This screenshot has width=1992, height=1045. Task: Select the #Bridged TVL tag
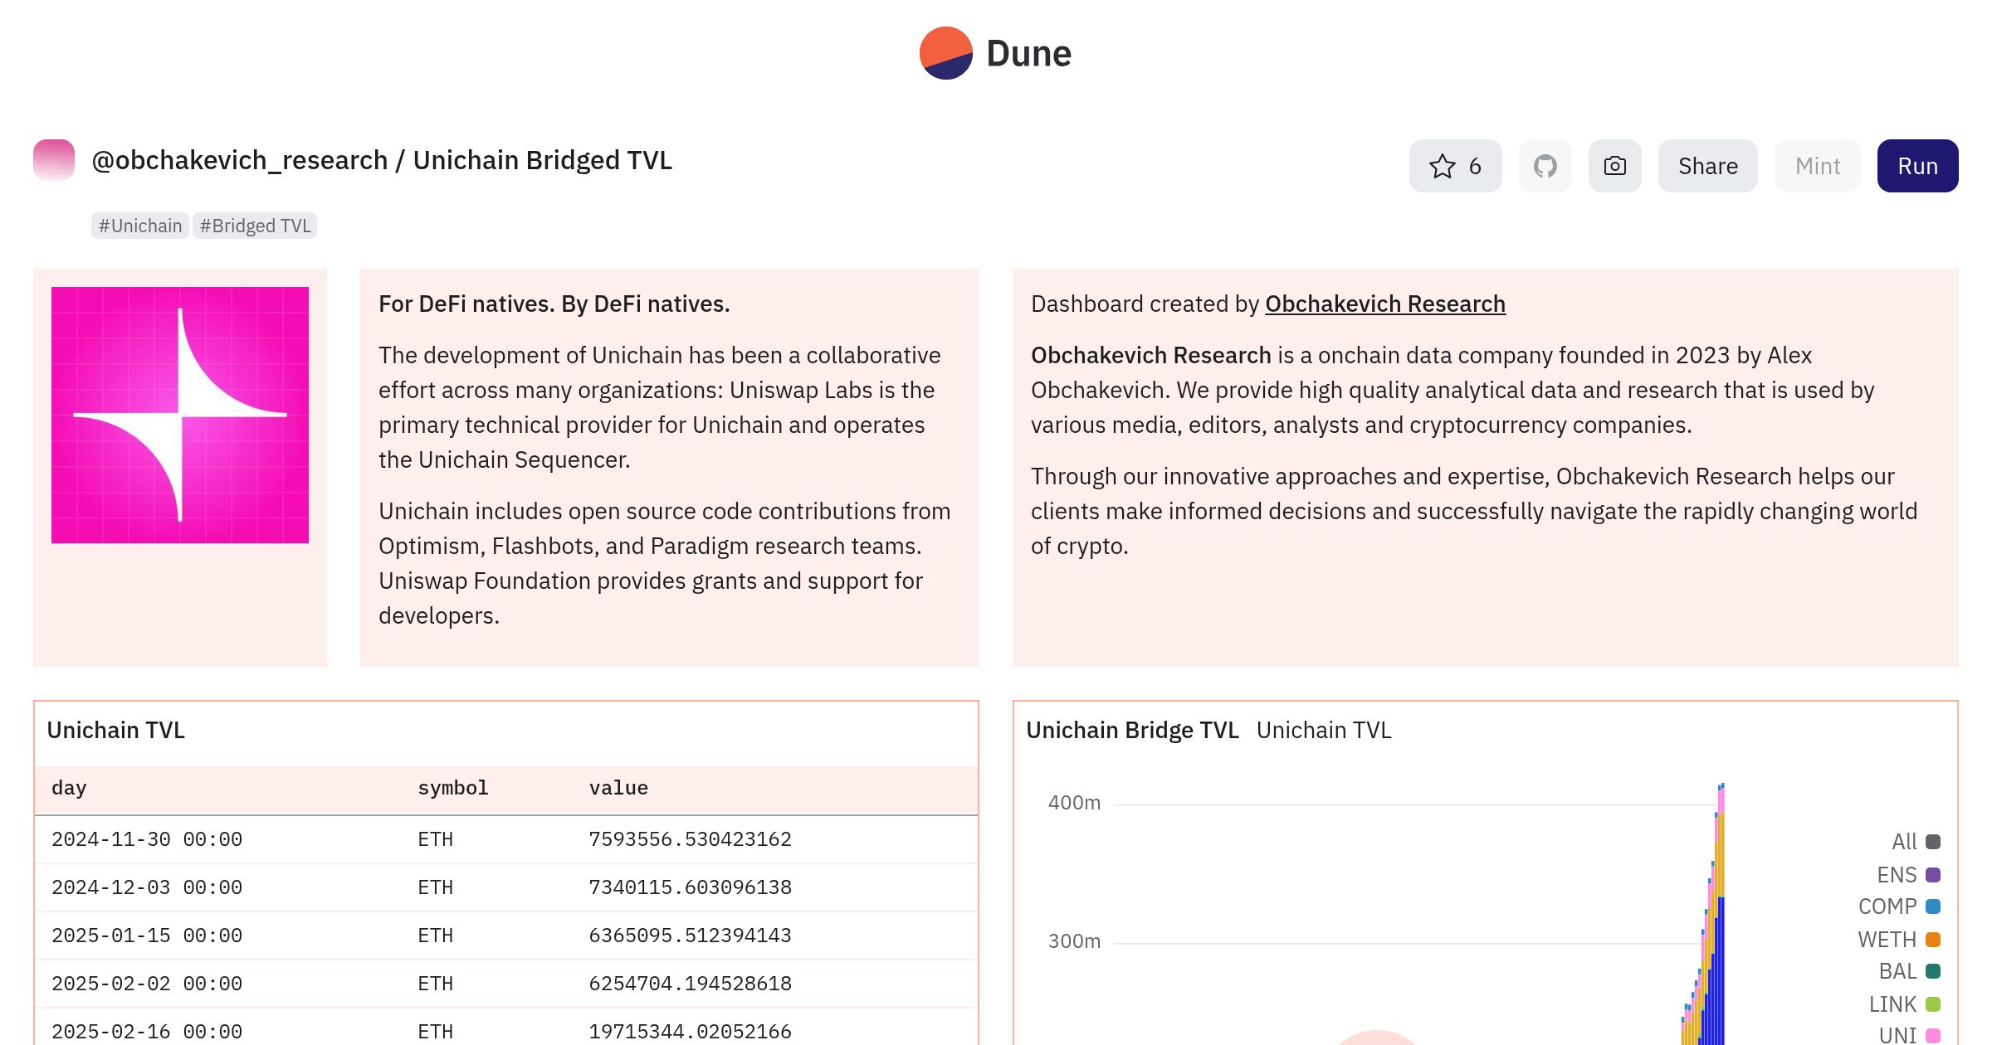pos(255,226)
